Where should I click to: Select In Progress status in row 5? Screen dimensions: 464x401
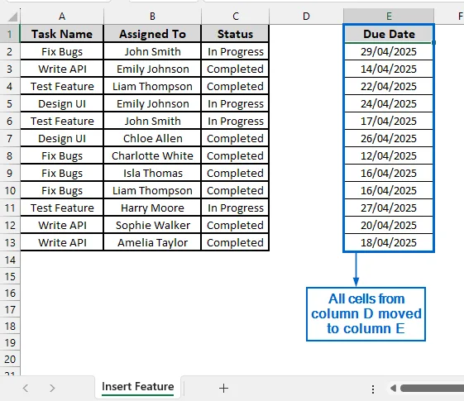point(235,104)
